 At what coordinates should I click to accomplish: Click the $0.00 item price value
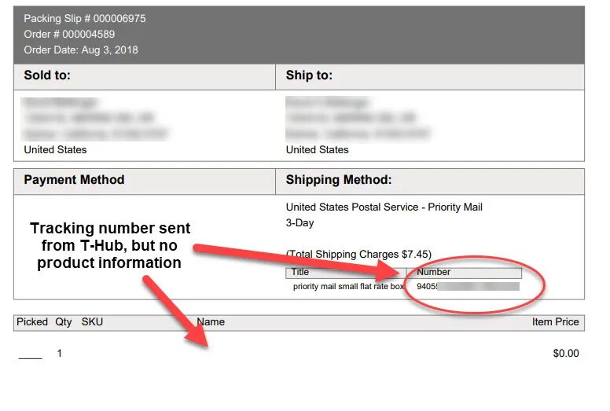(566, 353)
